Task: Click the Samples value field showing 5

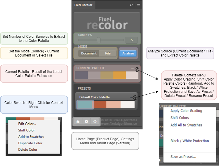Action: pos(131,40)
